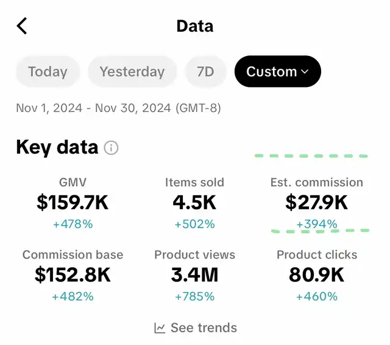Click the trend chart icon beside See trends
Screen dimensions: 390x345
(160, 328)
